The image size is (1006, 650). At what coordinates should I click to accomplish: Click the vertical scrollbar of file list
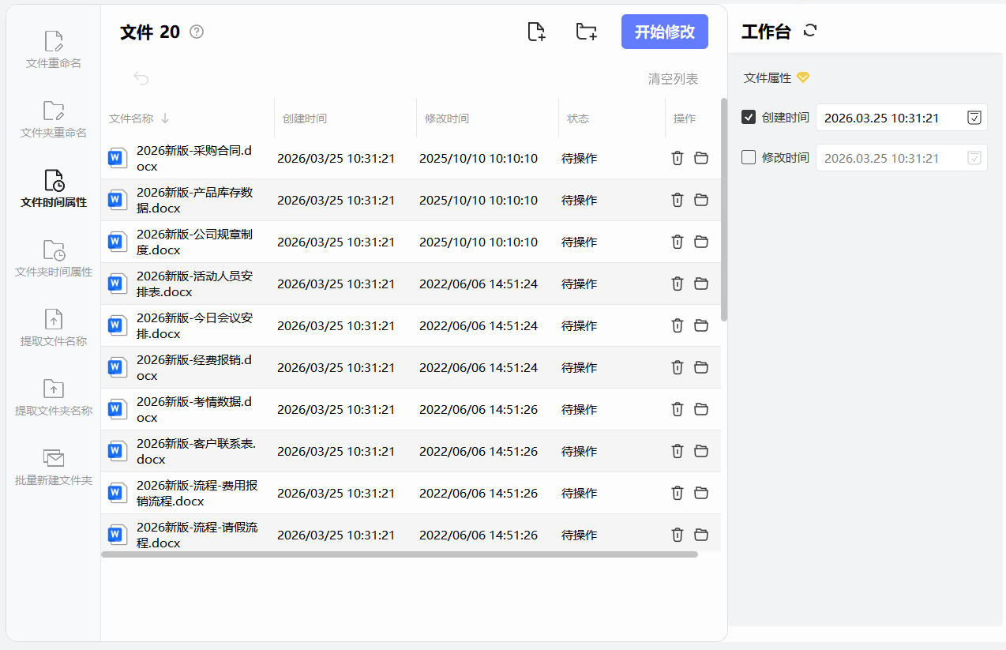[724, 209]
